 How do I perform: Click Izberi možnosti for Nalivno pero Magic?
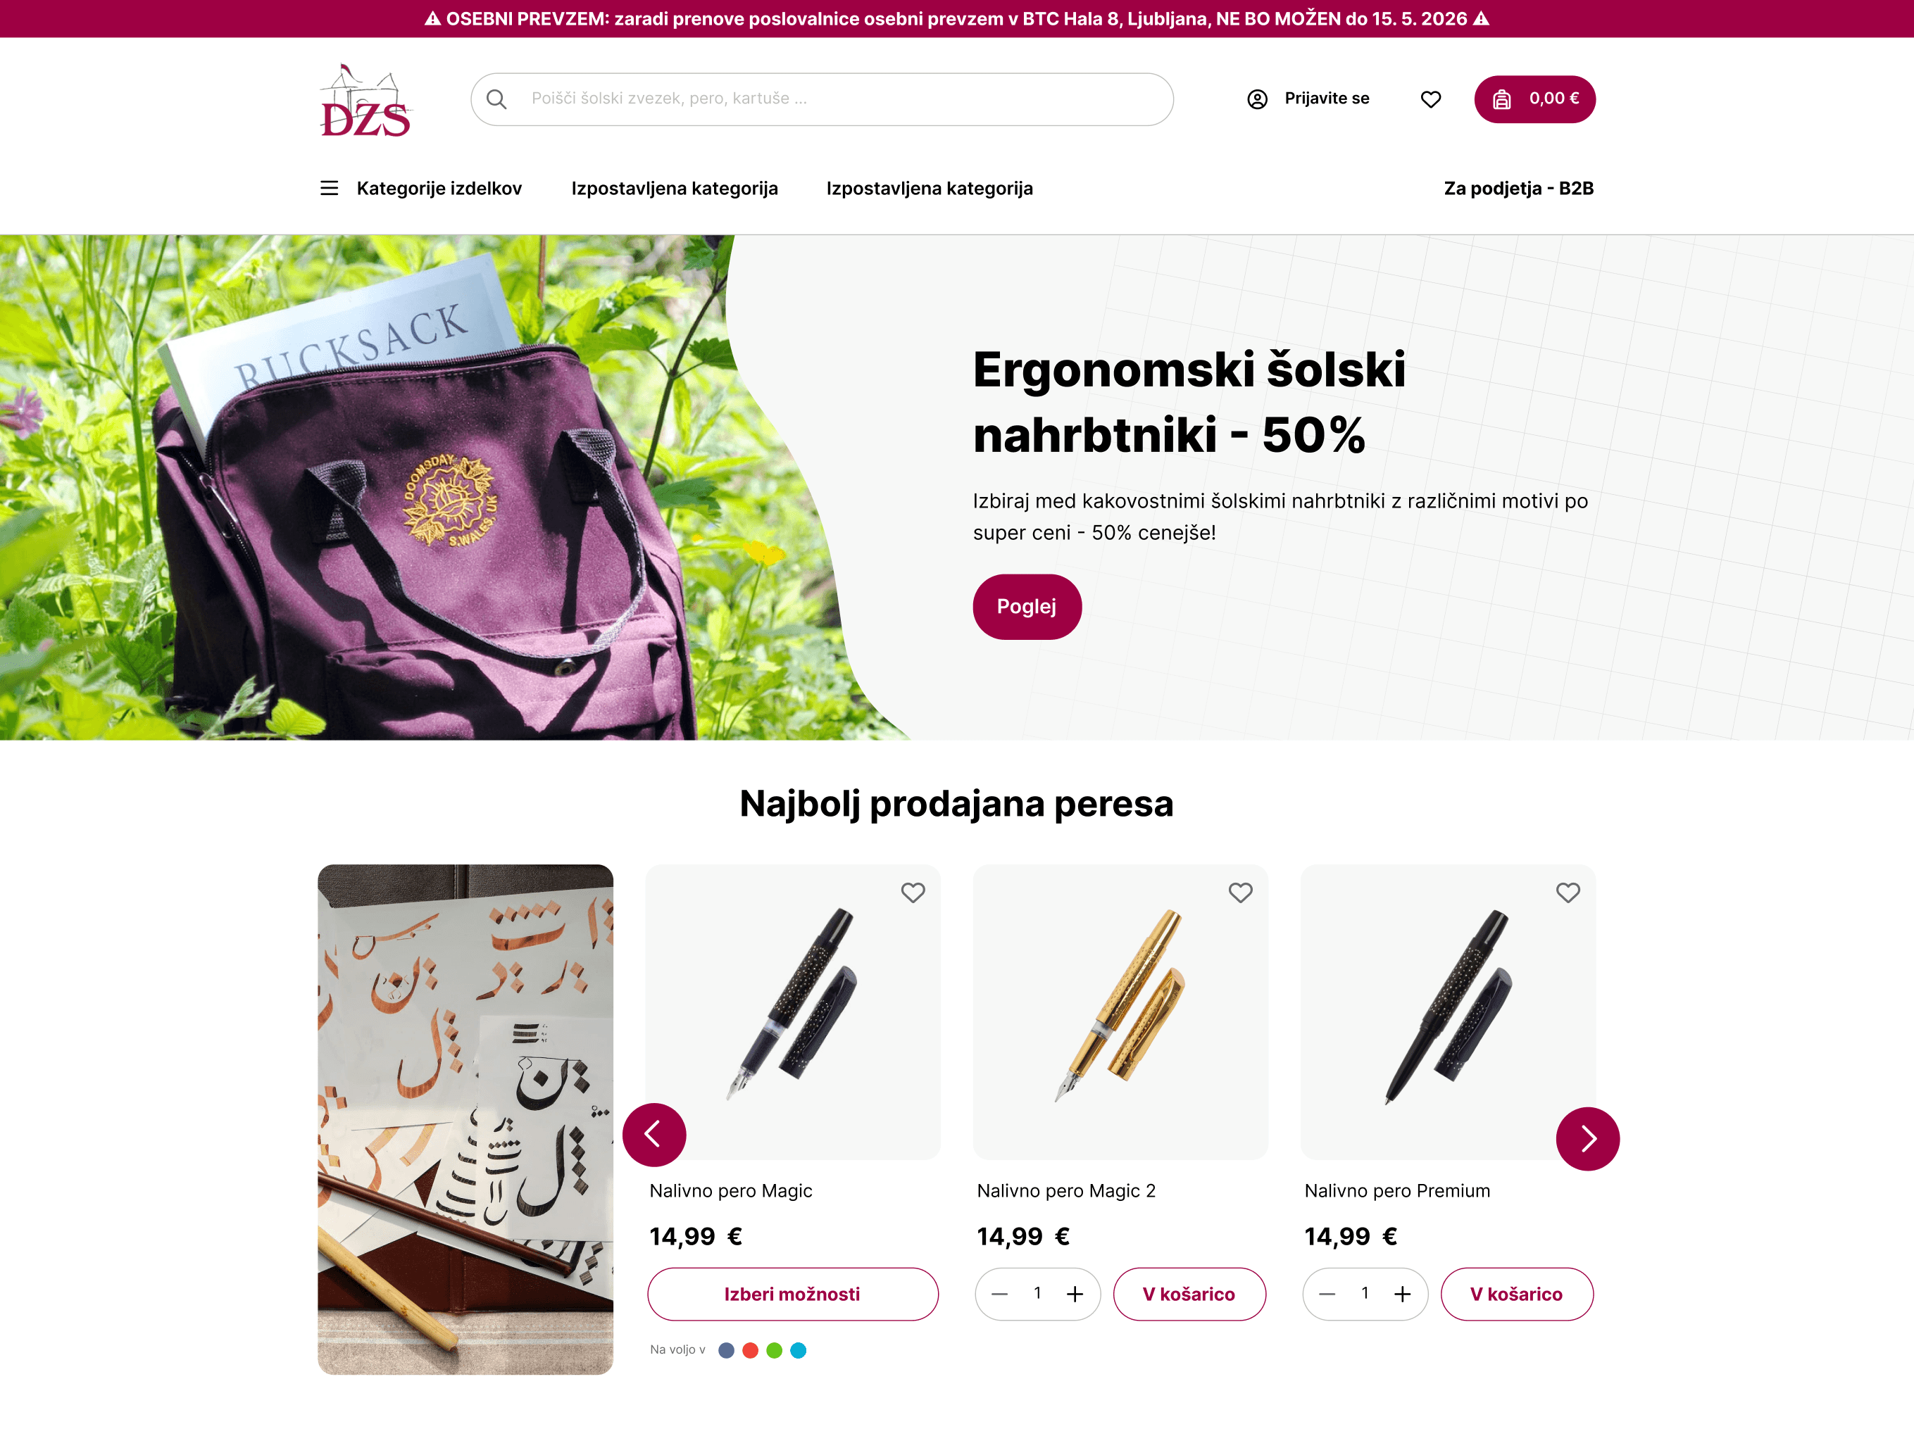pyautogui.click(x=793, y=1294)
